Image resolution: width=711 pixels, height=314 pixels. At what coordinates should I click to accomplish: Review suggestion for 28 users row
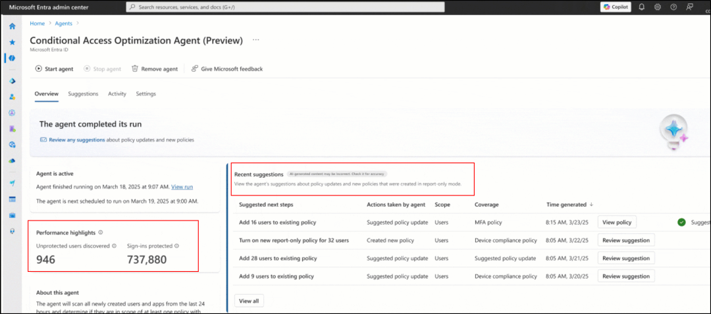(x=626, y=258)
